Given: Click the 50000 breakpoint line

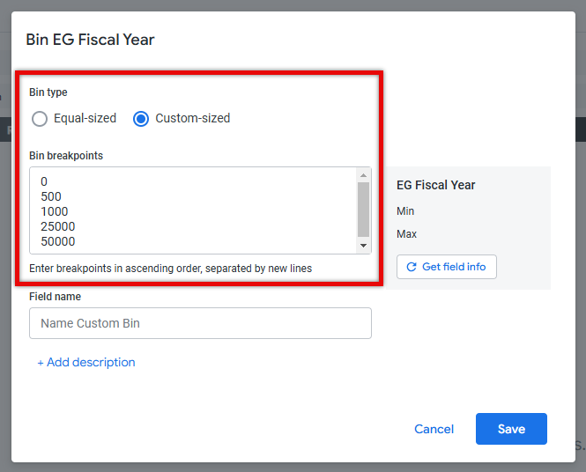Looking at the screenshot, I should [x=58, y=241].
